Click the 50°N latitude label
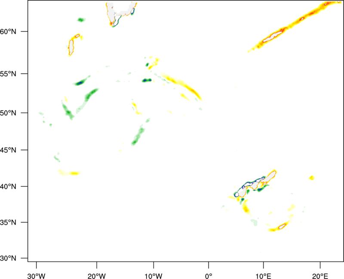This screenshot has height=279, width=344. click(8, 113)
